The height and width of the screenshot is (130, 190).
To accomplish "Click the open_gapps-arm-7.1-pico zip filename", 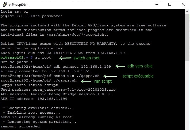I will point(74,90).
